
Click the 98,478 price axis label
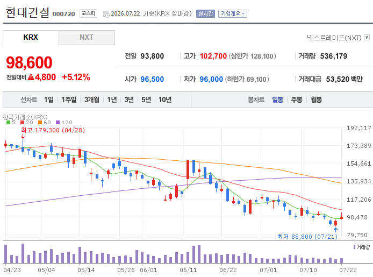pyautogui.click(x=357, y=217)
